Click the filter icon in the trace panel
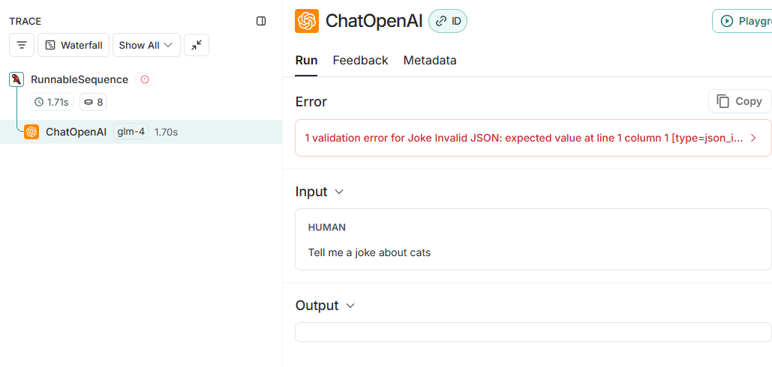Image resolution: width=772 pixels, height=367 pixels. (x=22, y=45)
